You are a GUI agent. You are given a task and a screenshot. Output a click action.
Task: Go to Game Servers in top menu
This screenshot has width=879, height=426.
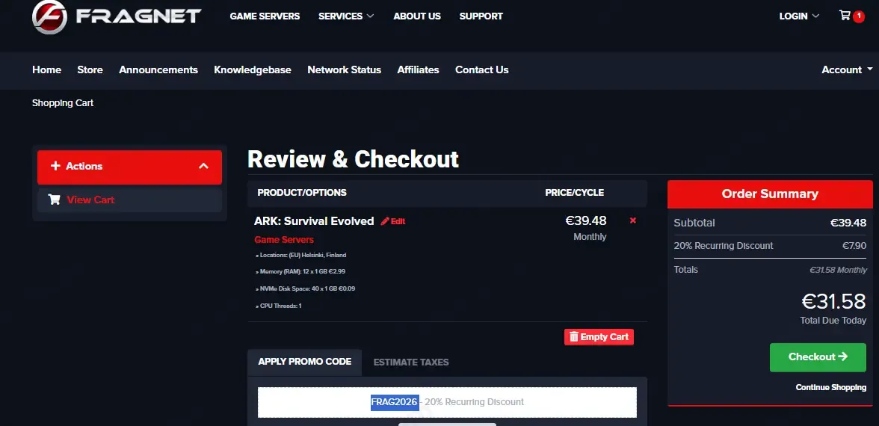pos(265,16)
